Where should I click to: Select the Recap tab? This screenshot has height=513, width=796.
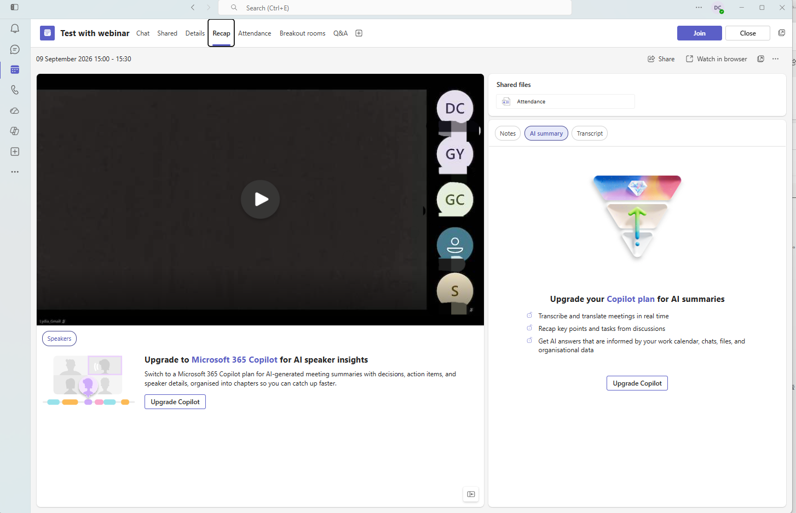(x=221, y=33)
